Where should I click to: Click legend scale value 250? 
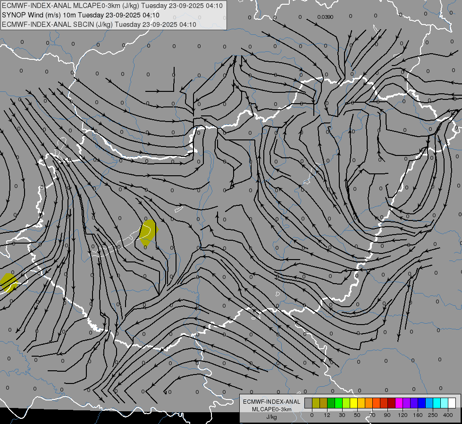pyautogui.click(x=433, y=415)
